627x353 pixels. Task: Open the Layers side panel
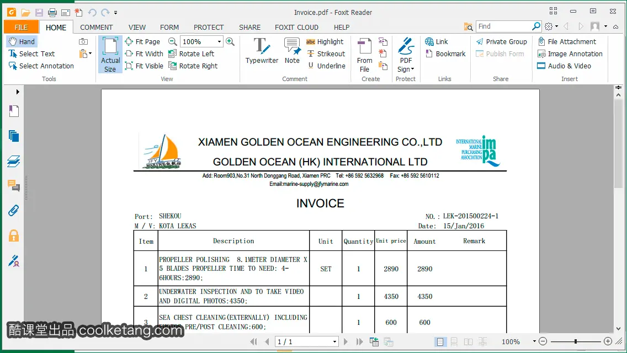click(x=14, y=161)
